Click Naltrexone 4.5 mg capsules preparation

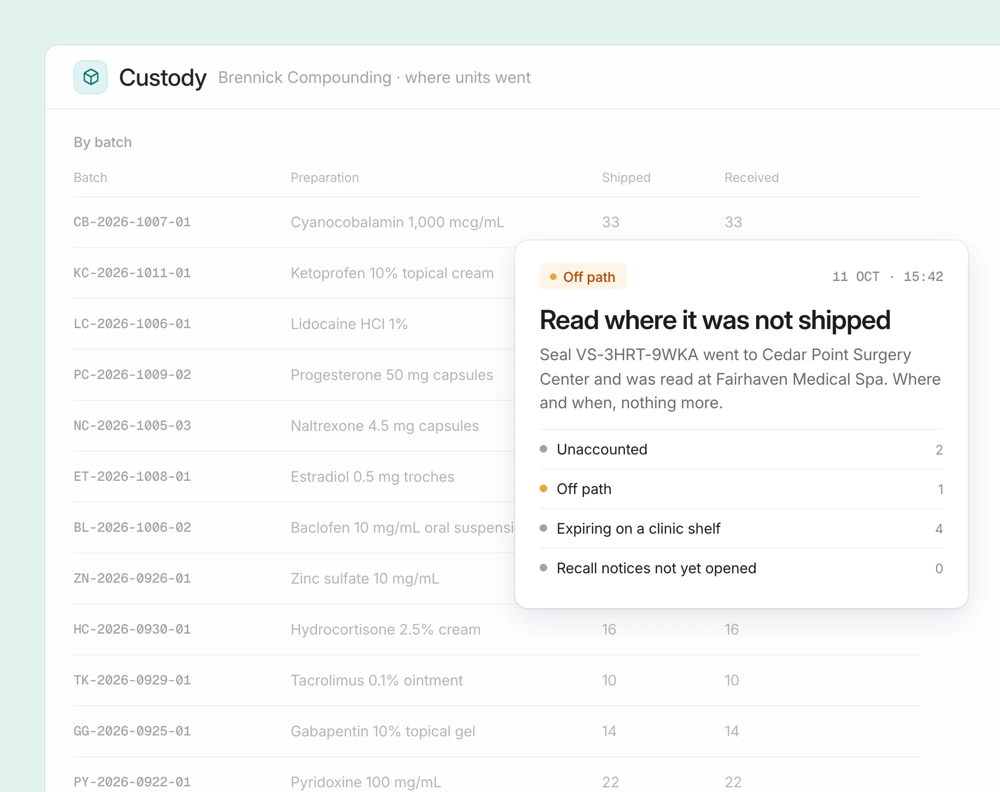pyautogui.click(x=384, y=426)
